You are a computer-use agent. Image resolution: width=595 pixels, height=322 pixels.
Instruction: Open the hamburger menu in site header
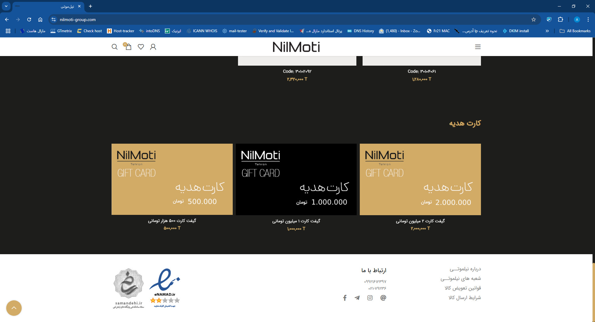pyautogui.click(x=478, y=47)
